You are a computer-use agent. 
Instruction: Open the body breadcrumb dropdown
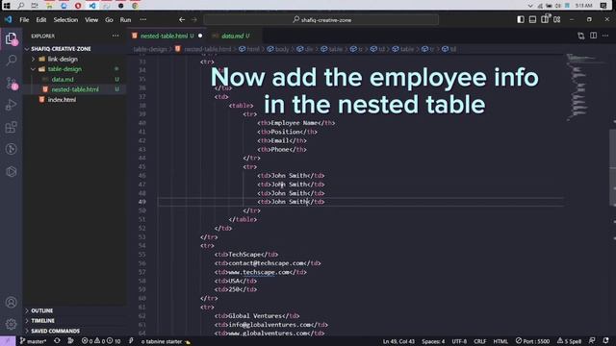[x=278, y=49]
